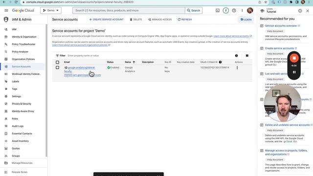The image size is (313, 176).
Task: Open the browser extensions puzzle icon
Action: 291,2
